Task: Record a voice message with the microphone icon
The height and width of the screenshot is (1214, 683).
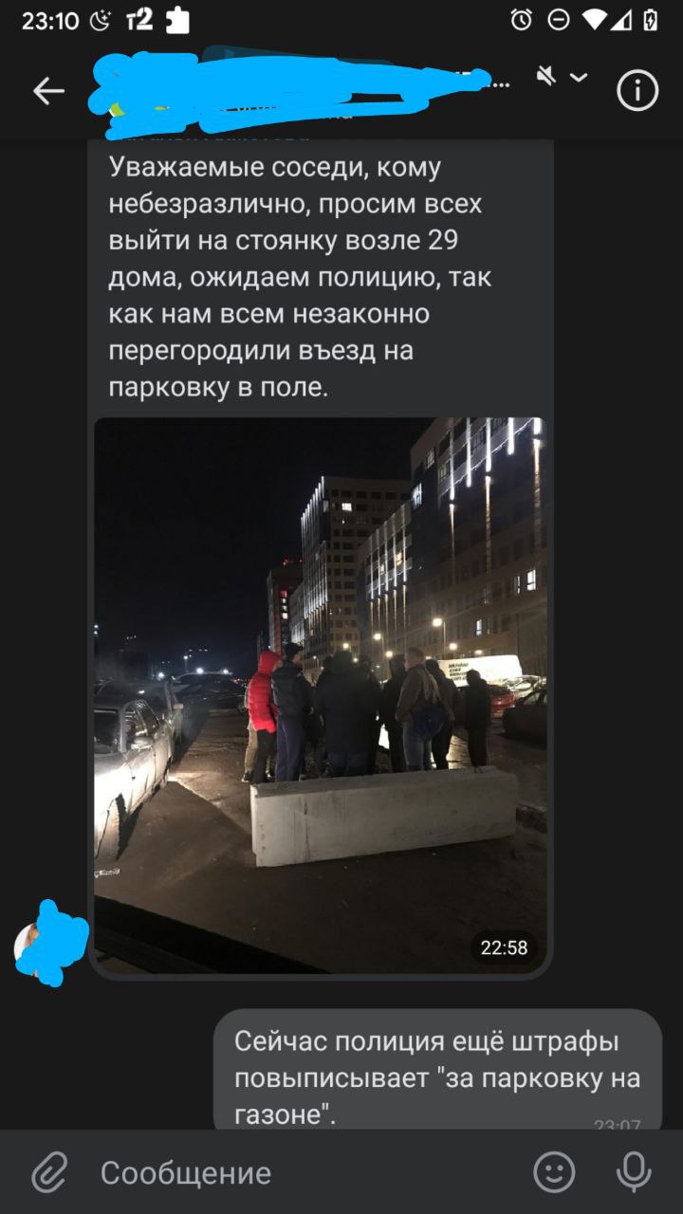Action: click(634, 1172)
